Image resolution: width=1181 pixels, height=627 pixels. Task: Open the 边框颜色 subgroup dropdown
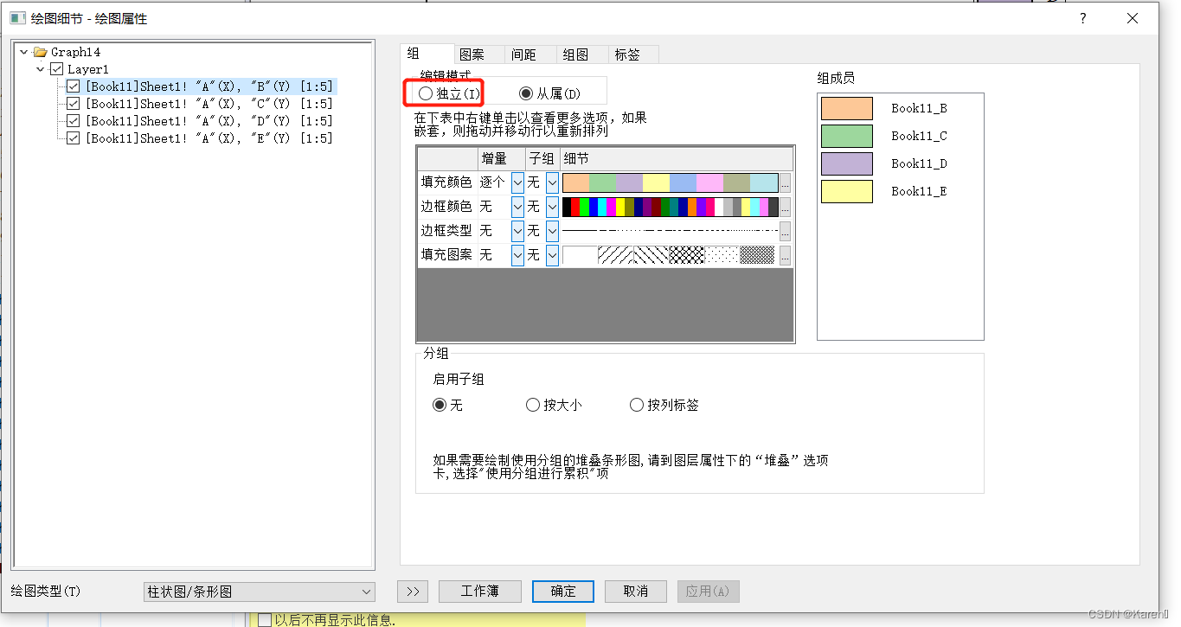pyautogui.click(x=552, y=207)
